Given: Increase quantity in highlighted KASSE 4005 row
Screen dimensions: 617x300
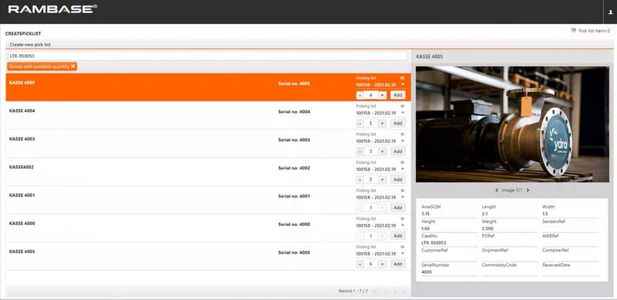Looking at the screenshot, I should [x=382, y=95].
